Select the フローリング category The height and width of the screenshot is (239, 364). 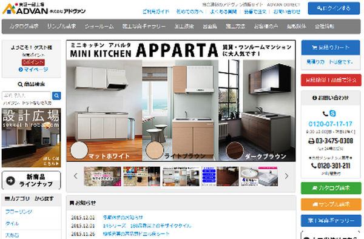(19, 212)
